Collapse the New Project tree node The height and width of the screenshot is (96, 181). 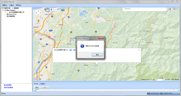3,10
